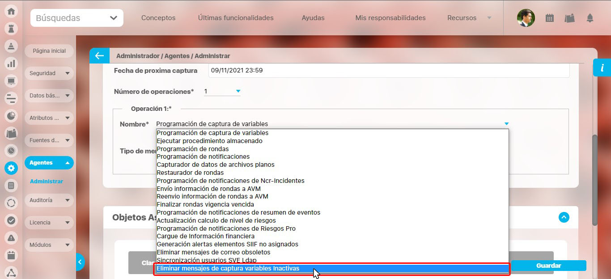Open the Administrar link under Agentes
Image resolution: width=611 pixels, height=279 pixels.
[47, 182]
